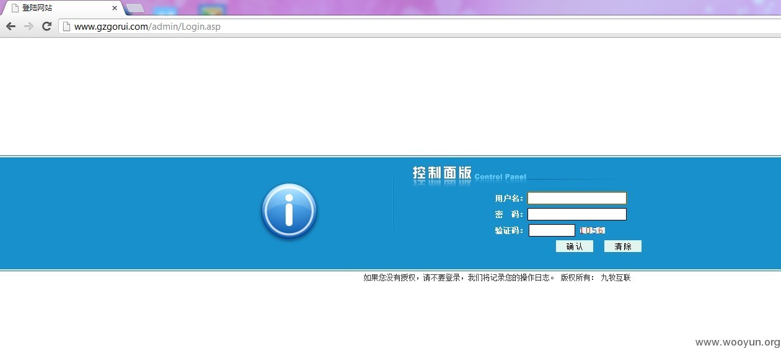Refresh the captcha code image
Screen dimensions: 781x348
[x=592, y=230]
